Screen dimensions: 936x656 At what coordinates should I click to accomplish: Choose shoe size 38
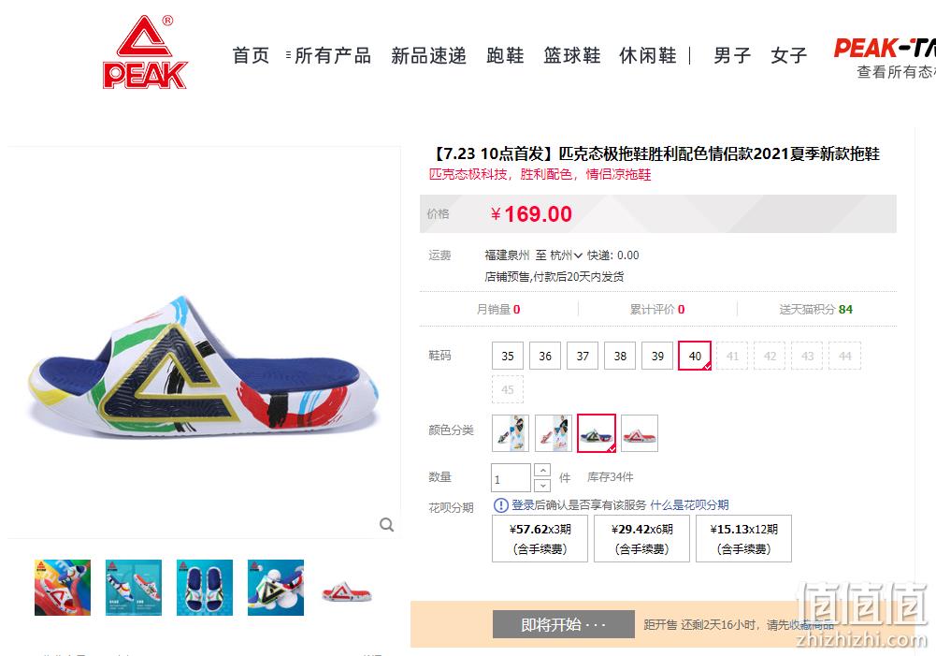[x=620, y=357]
